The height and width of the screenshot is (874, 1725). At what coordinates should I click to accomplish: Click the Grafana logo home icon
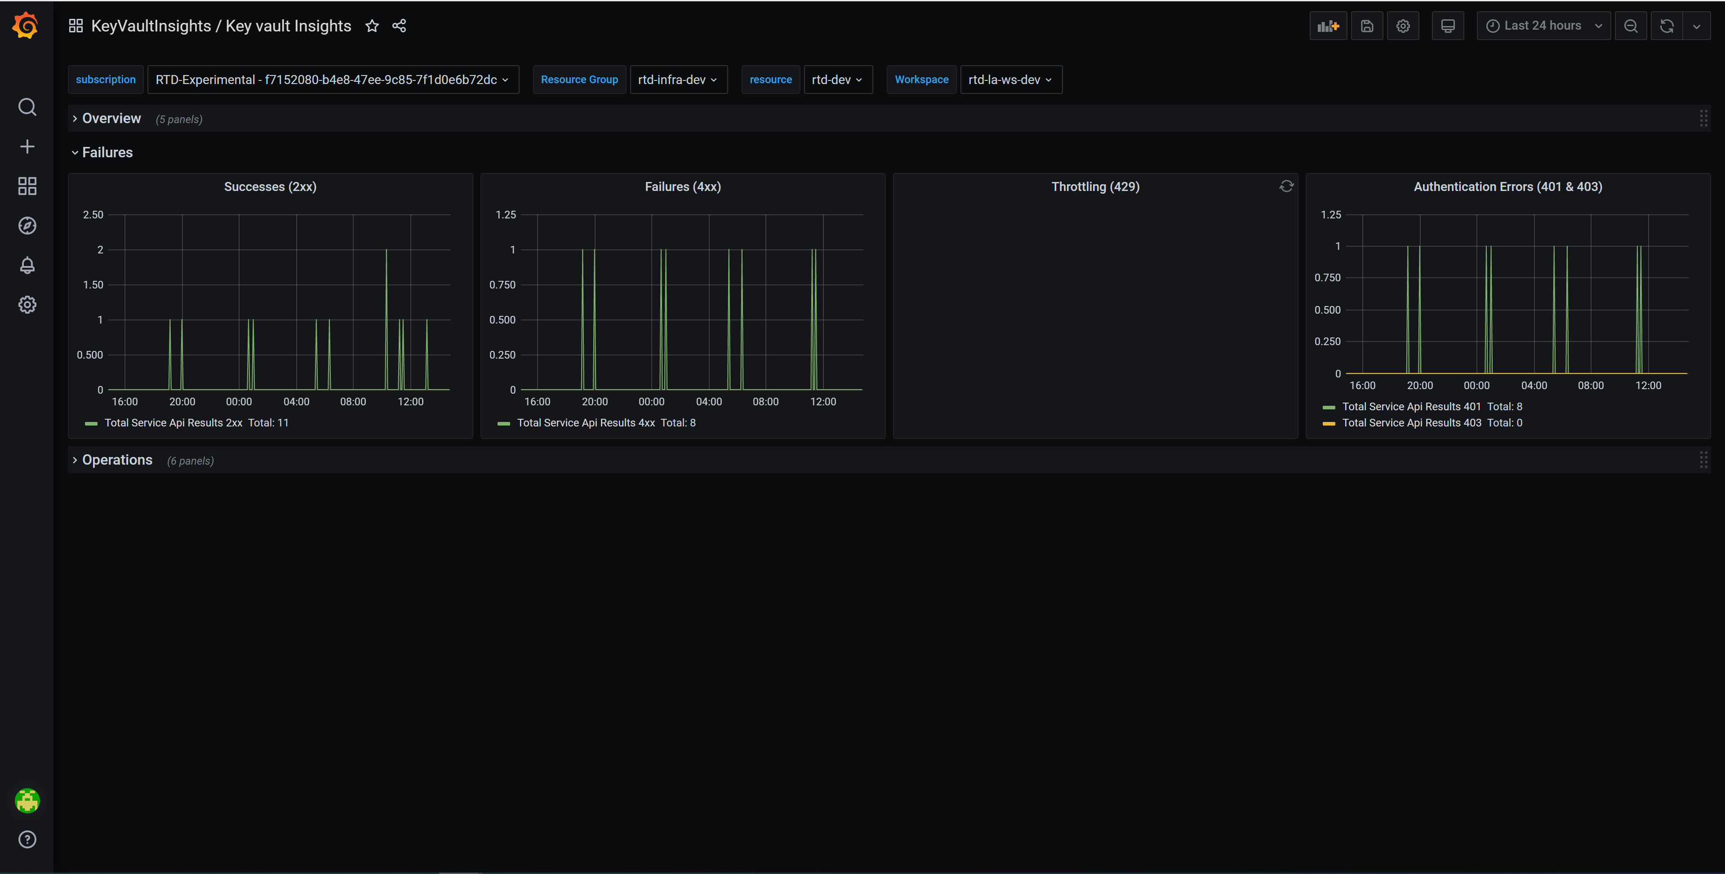[x=26, y=26]
